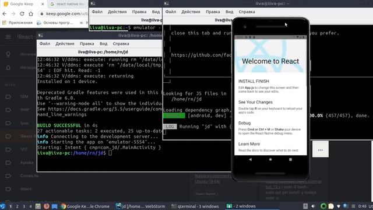Open Справка menu in the Metro bundler terminal
This screenshot has width=373, height=210.
tap(247, 12)
